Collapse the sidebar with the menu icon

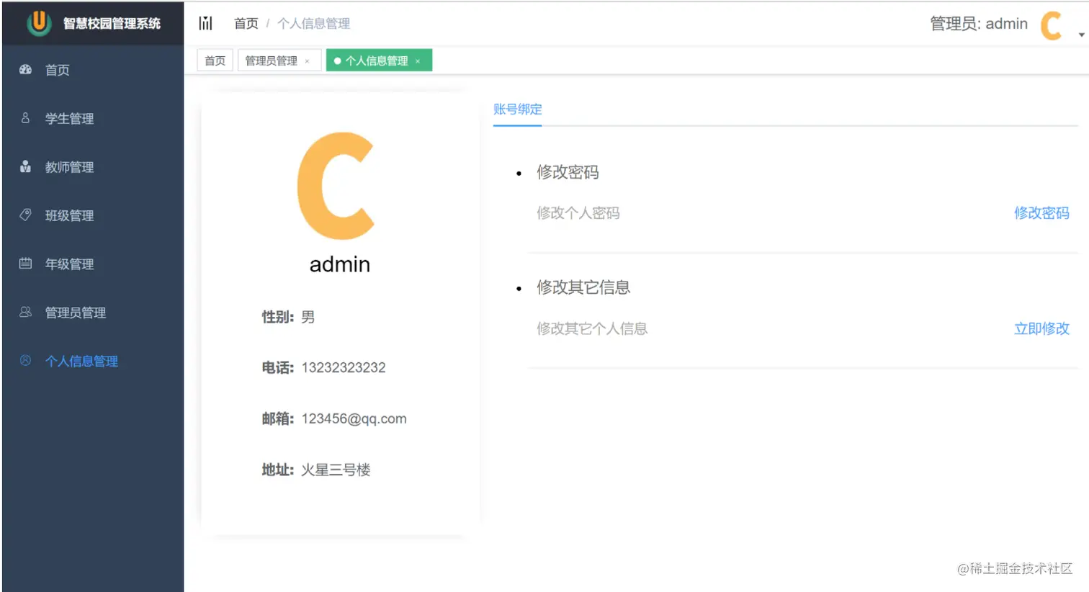pyautogui.click(x=206, y=23)
